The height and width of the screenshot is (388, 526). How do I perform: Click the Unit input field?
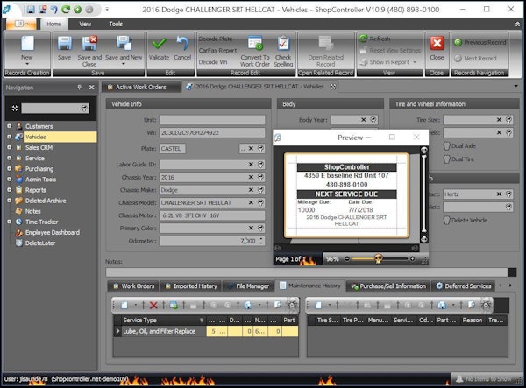pyautogui.click(x=212, y=120)
